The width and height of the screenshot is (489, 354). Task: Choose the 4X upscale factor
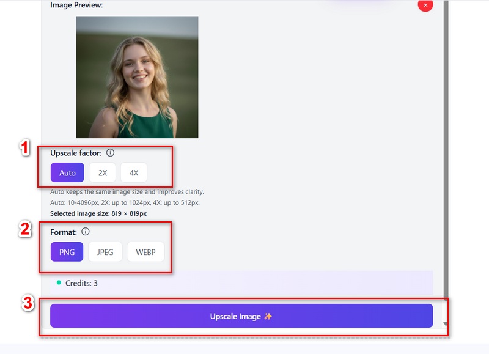(134, 172)
